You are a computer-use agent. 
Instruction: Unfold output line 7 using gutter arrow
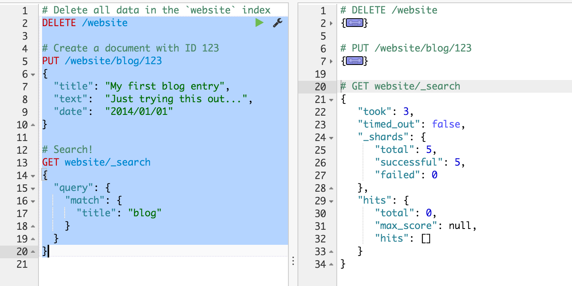pyautogui.click(x=332, y=61)
